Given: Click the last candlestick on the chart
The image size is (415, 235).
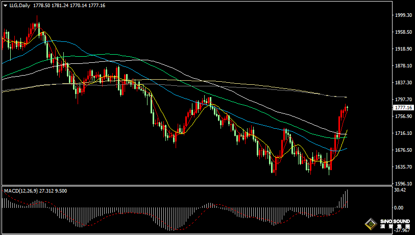Looking at the screenshot, I should [x=347, y=107].
